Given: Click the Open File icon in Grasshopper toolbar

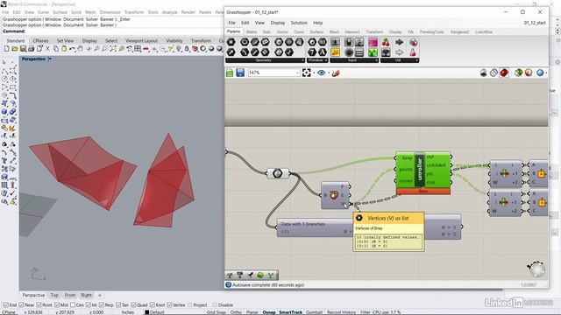Looking at the screenshot, I should [x=230, y=73].
